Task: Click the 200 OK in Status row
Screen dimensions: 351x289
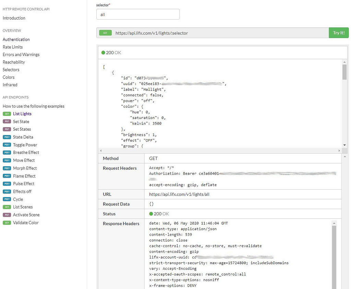Action: (x=159, y=214)
